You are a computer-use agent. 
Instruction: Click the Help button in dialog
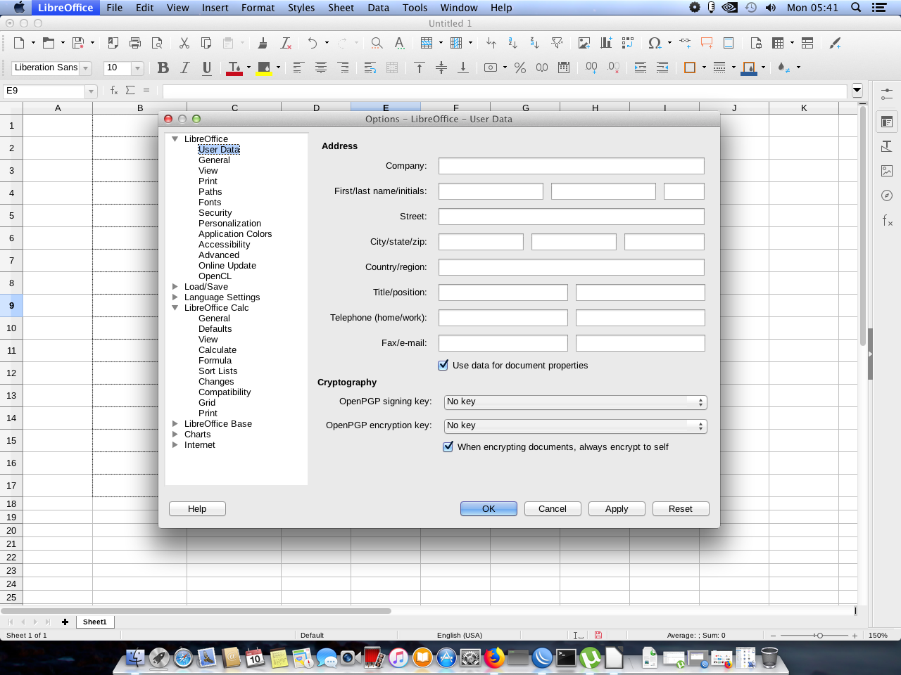197,508
